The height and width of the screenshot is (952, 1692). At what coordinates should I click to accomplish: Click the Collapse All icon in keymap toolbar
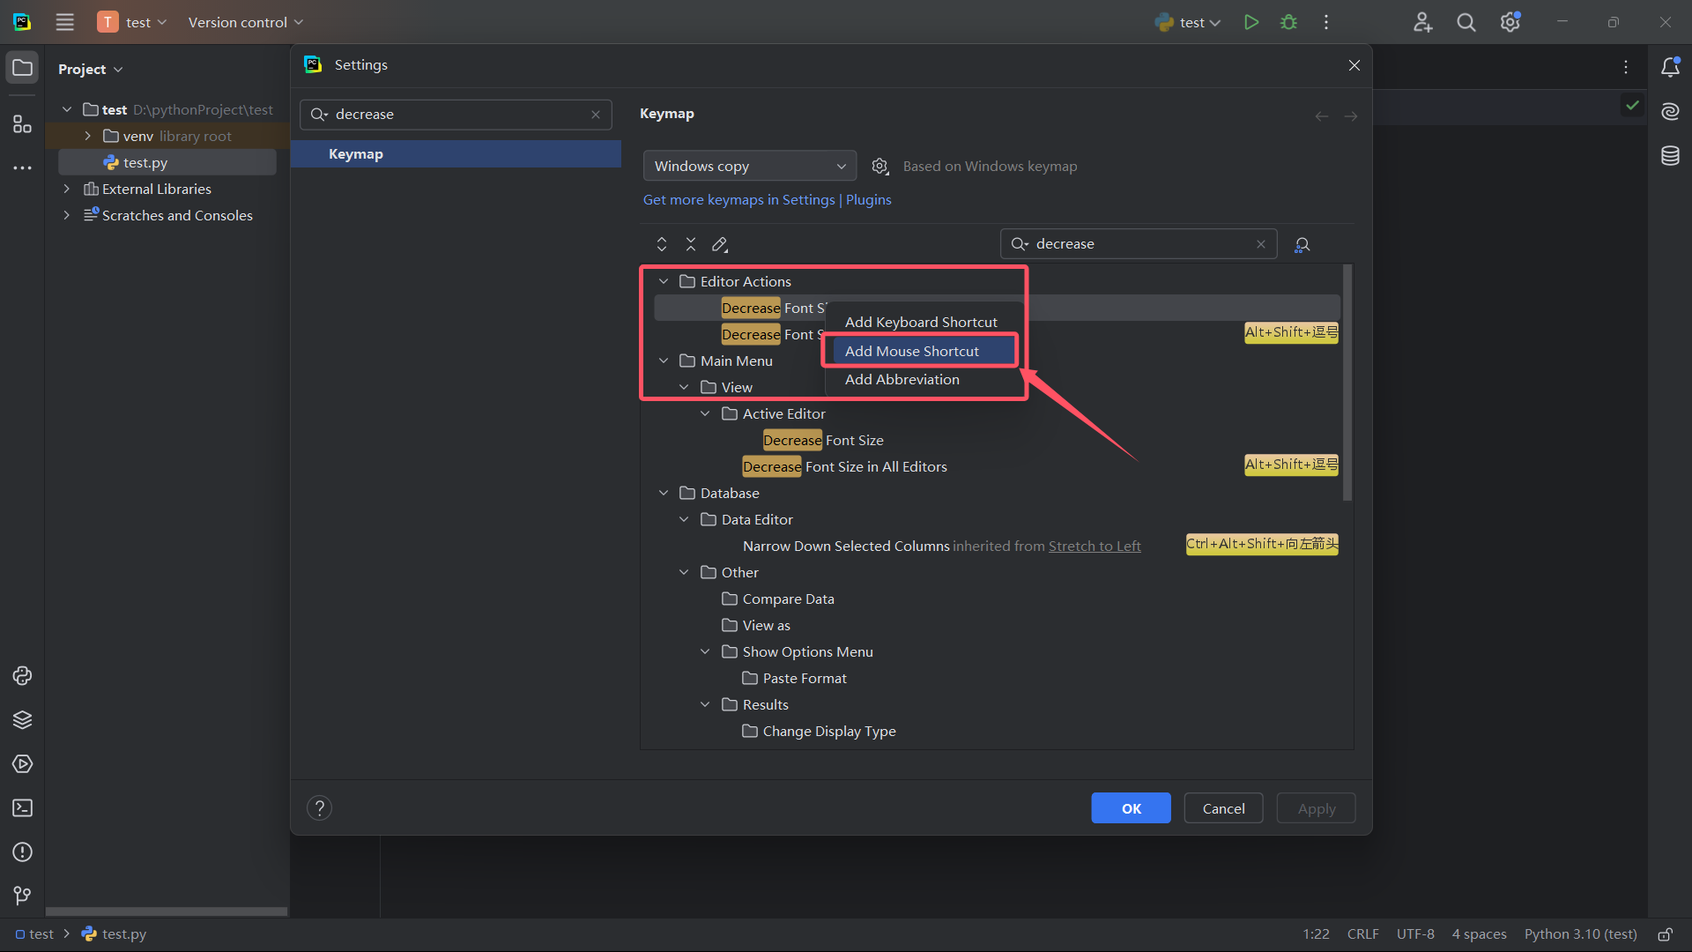pyautogui.click(x=691, y=244)
